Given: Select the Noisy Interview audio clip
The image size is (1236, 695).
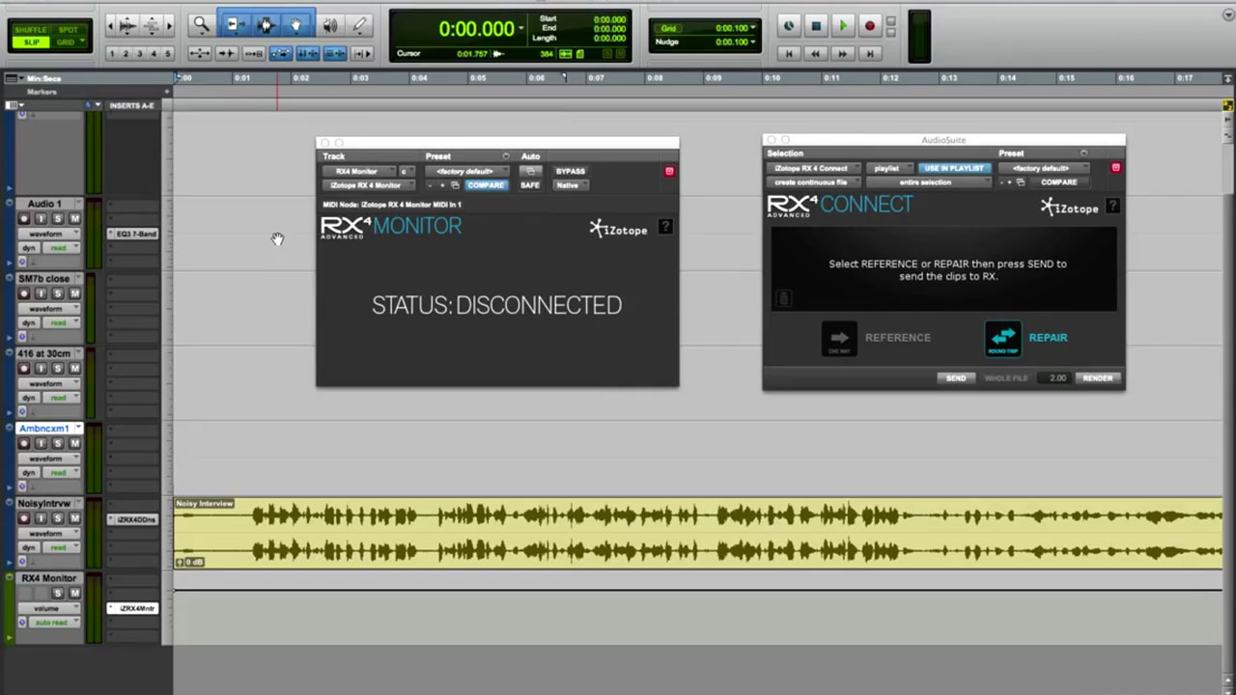Looking at the screenshot, I should coord(698,532).
